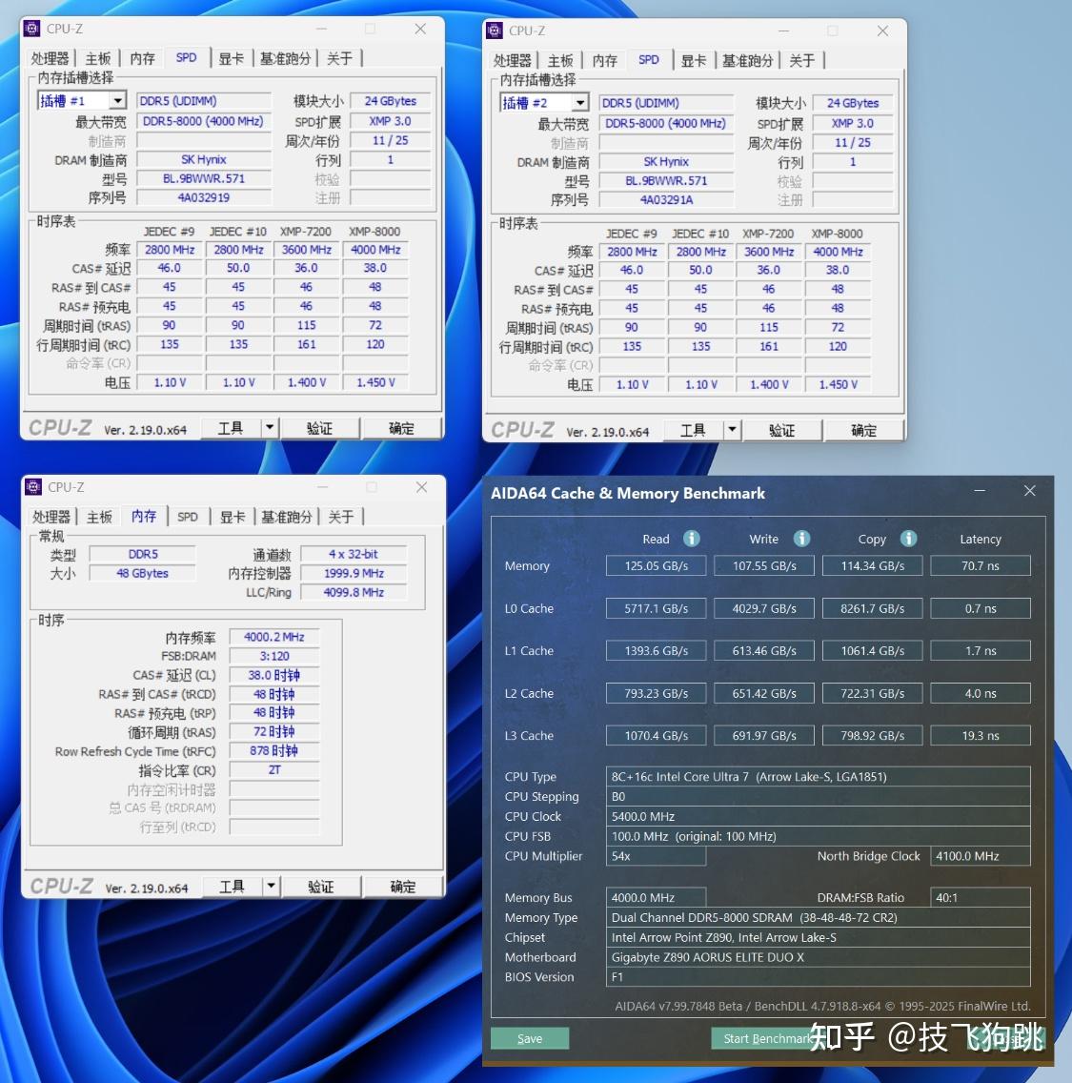The height and width of the screenshot is (1083, 1072).
Task: Click 确定 button in memory window
Action: [x=403, y=887]
